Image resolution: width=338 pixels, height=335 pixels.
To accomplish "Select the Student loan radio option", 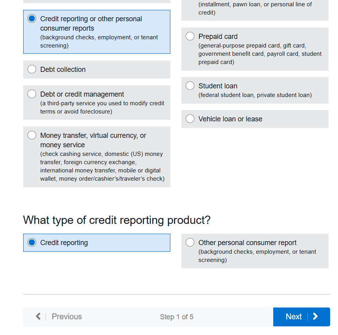I will click(x=190, y=86).
